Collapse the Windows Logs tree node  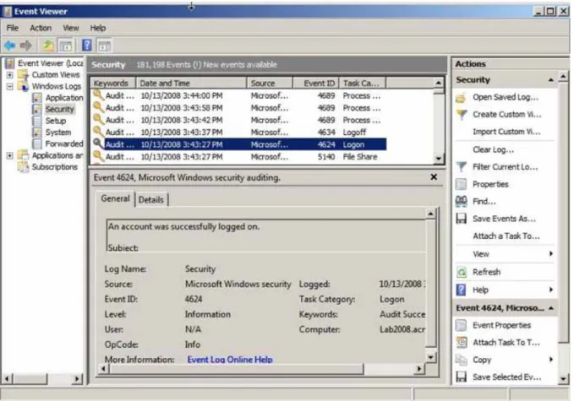pyautogui.click(x=9, y=86)
